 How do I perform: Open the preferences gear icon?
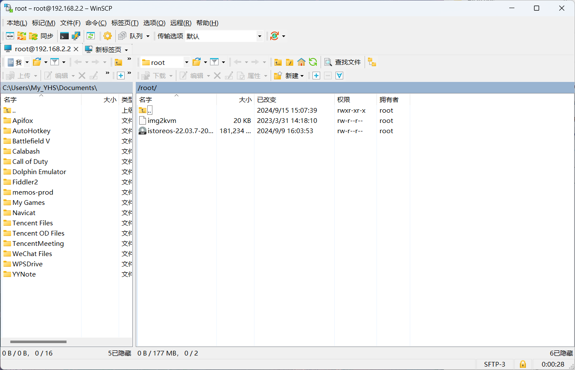108,36
